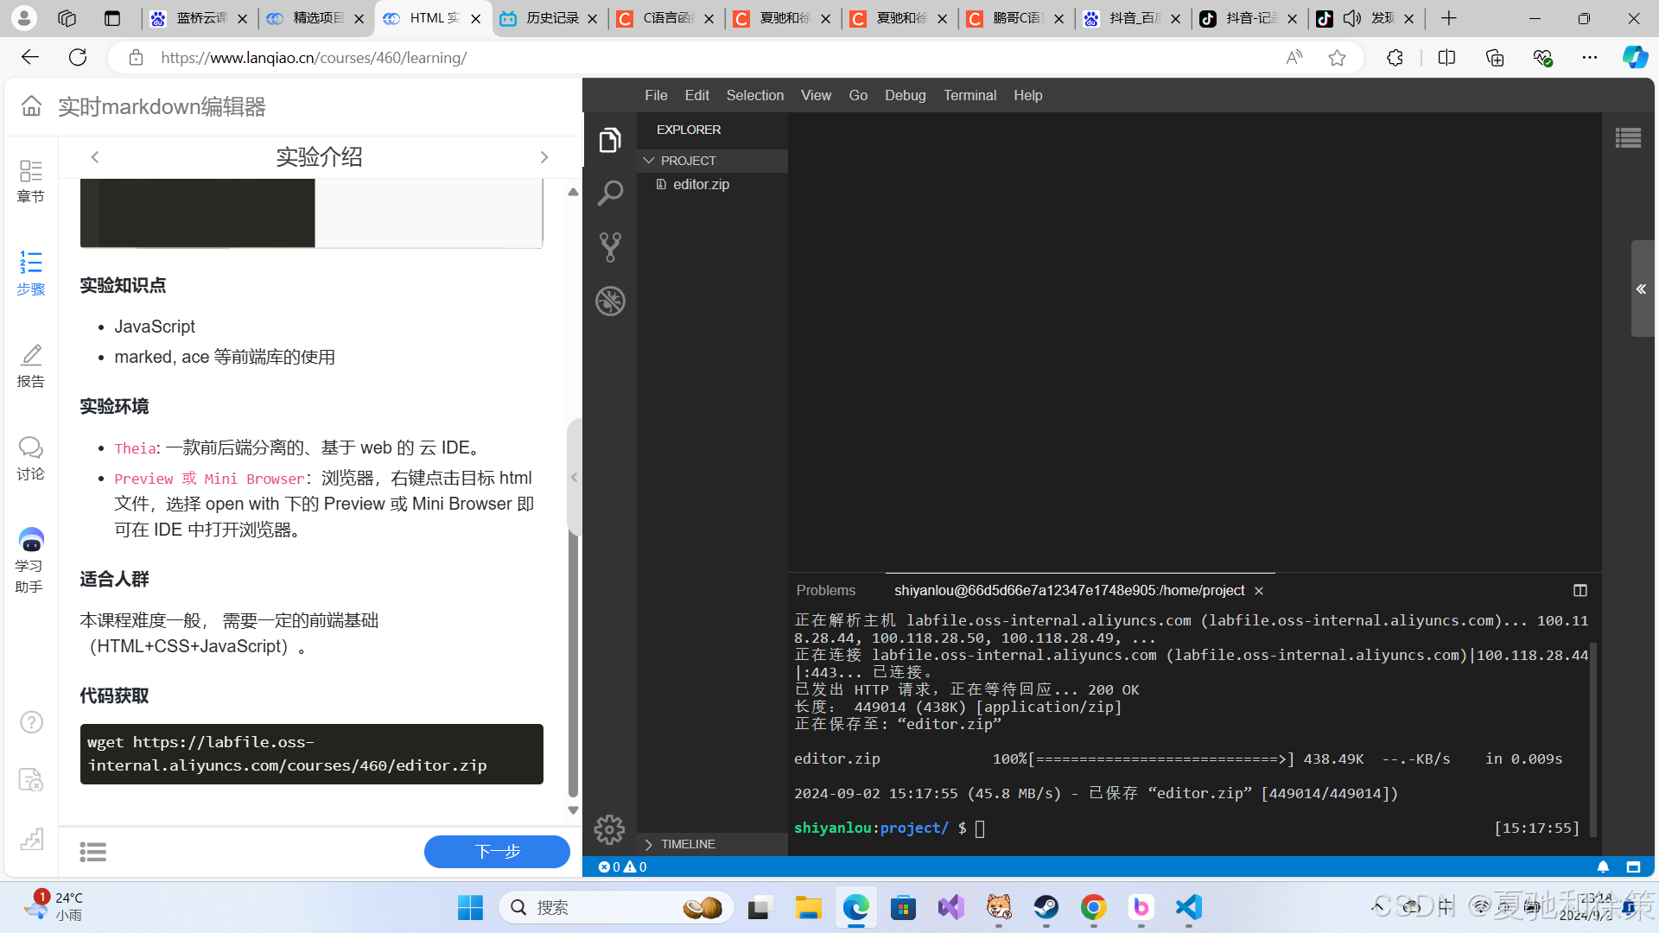Go to next section with right chevron
The width and height of the screenshot is (1659, 933).
tap(543, 157)
